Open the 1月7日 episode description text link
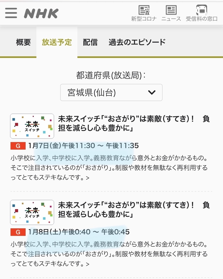This screenshot has height=279, width=223. [109, 168]
